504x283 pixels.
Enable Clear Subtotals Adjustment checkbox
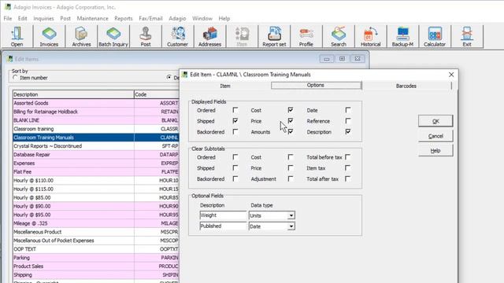coord(291,178)
